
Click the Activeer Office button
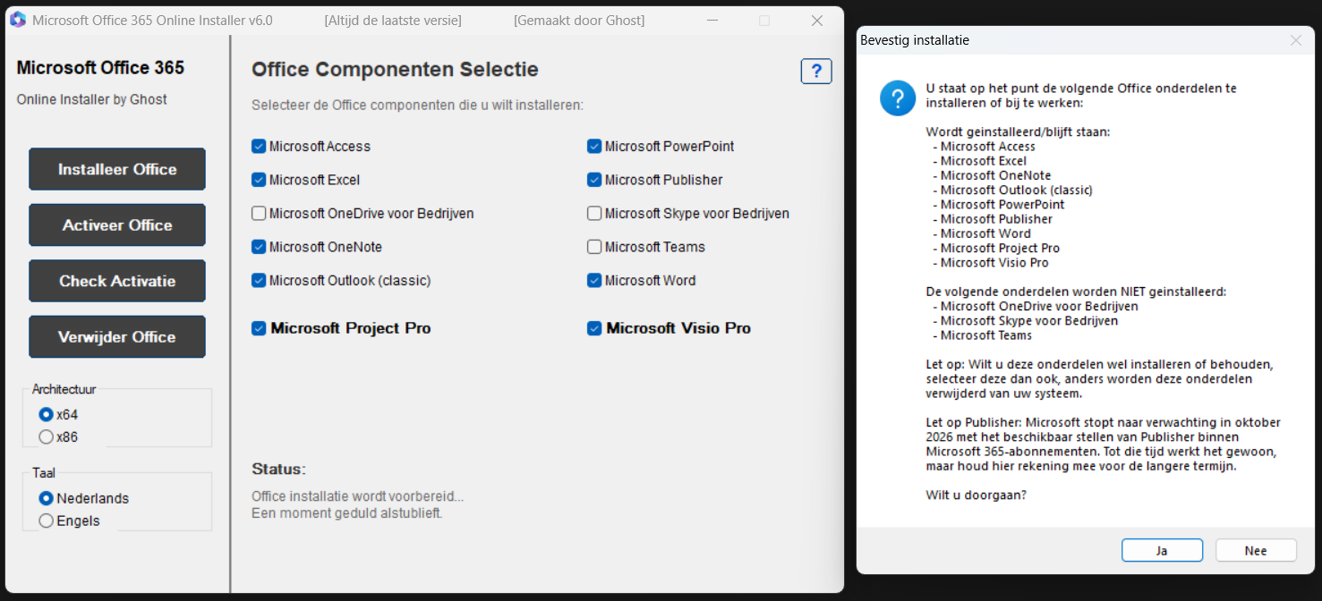click(x=117, y=225)
